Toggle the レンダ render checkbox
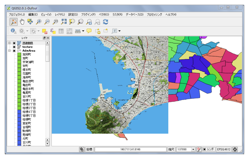Viewport: 249px width, 159px height. [204, 149]
